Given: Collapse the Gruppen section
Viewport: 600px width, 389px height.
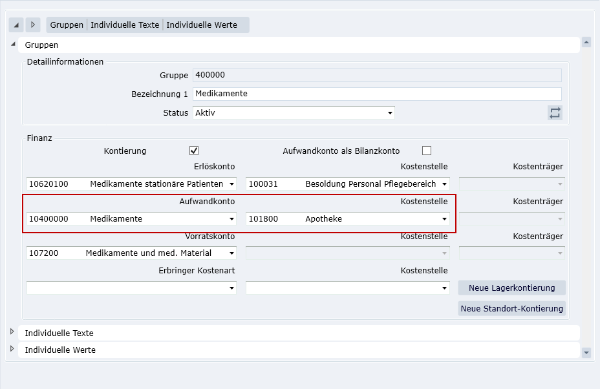Looking at the screenshot, I should [12, 45].
